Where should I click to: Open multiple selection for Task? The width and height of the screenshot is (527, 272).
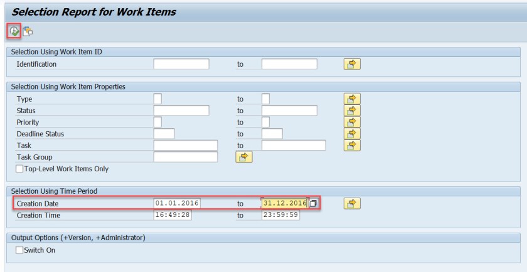click(x=352, y=145)
